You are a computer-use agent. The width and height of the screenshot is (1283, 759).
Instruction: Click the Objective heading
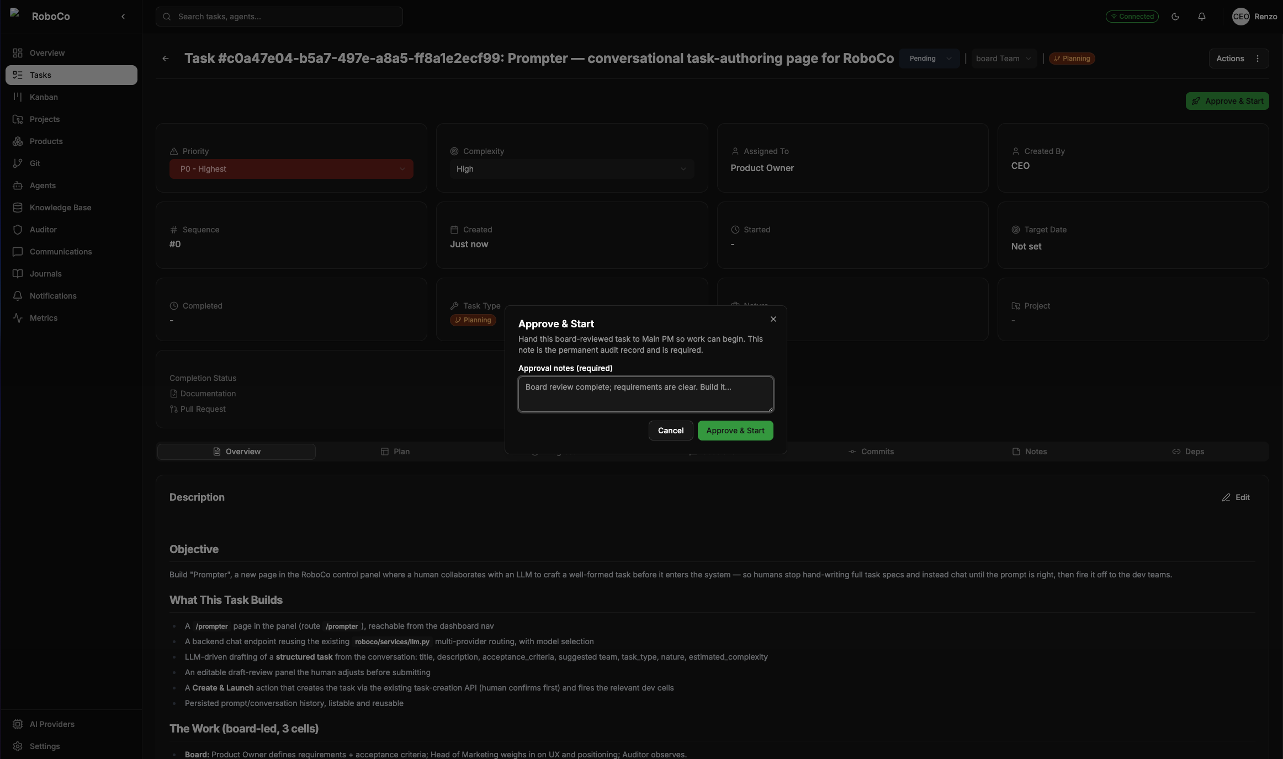[194, 549]
